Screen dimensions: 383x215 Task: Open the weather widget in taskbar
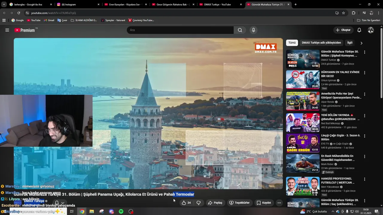[x=314, y=211]
